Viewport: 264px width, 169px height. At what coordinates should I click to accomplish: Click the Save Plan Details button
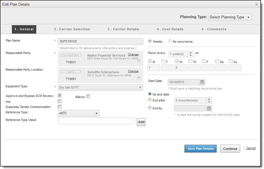coord(200,149)
